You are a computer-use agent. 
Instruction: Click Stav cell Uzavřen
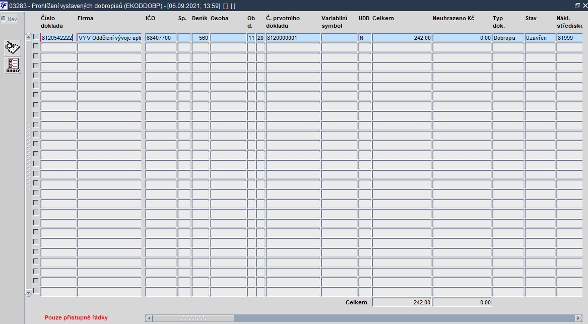(x=540, y=37)
